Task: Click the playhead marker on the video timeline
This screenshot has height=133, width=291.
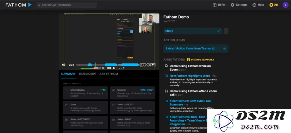Action: coord(95,65)
